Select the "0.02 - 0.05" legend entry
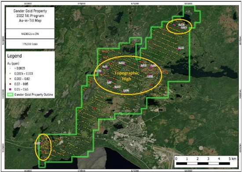This screenshot has width=242, height=172. (21, 84)
